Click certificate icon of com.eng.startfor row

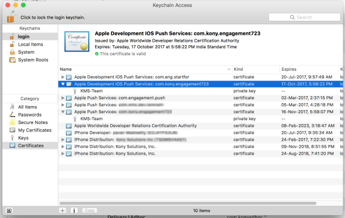click(x=69, y=77)
